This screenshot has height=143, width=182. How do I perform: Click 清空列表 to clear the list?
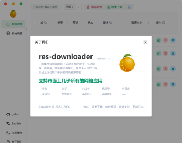[x=94, y=7]
